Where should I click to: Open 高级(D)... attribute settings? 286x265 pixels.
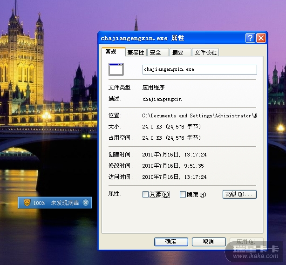point(239,194)
